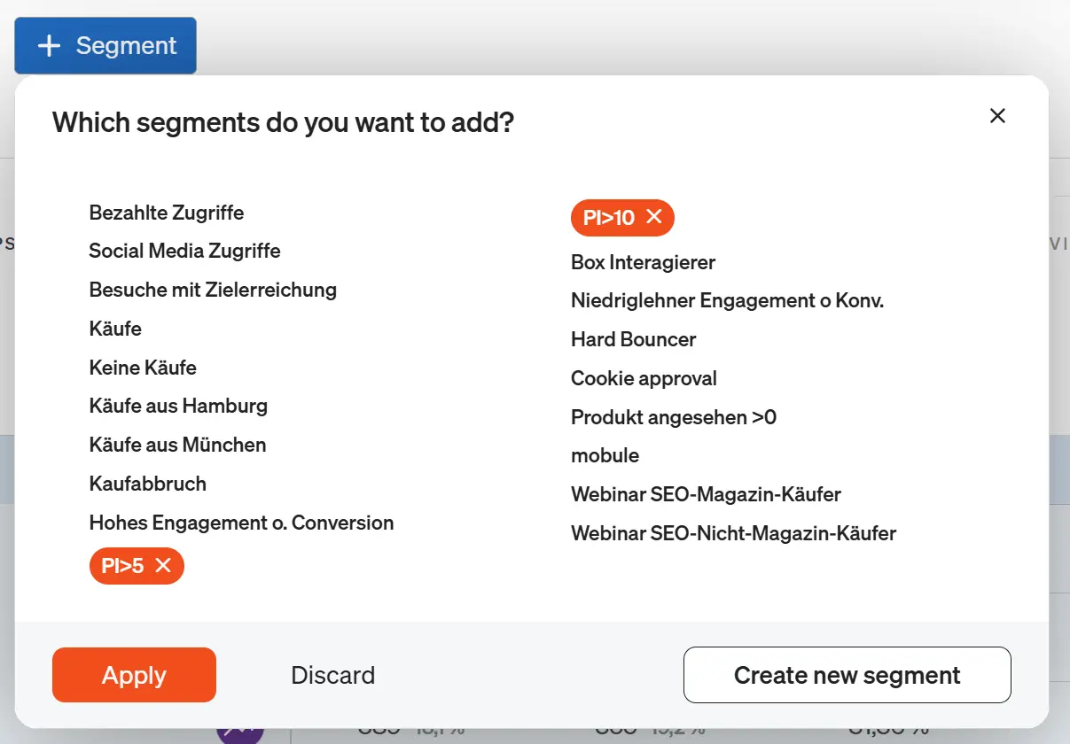Add the Webinar SEO-Magazin-Käufer segment
This screenshot has height=744, width=1070.
(x=705, y=494)
